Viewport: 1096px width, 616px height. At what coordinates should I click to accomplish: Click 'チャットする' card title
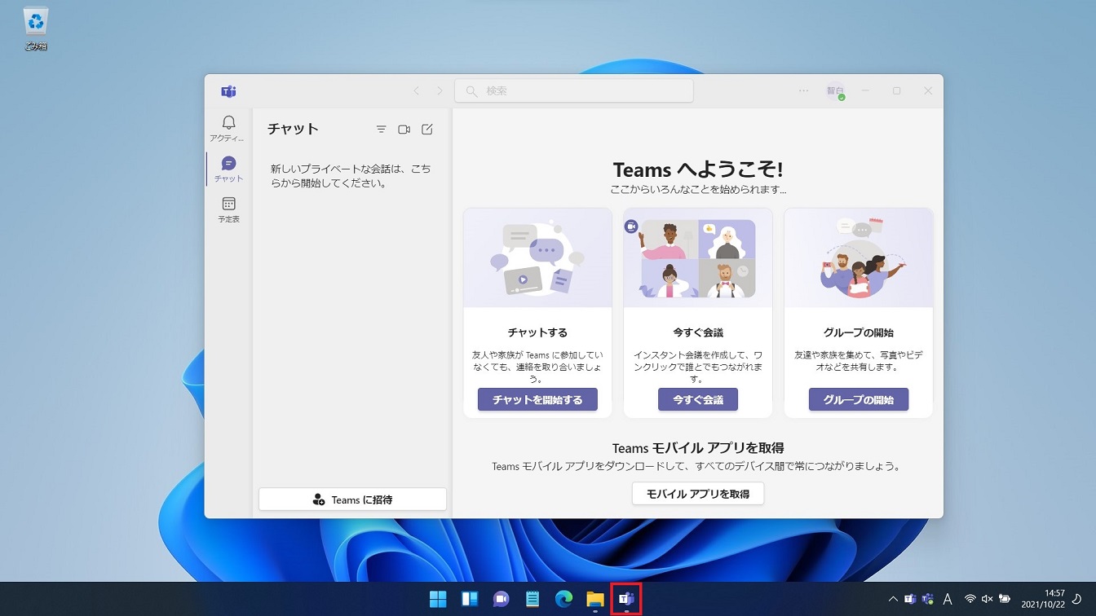[537, 332]
